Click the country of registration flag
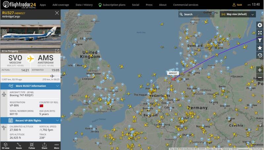The image size is (264, 150). (x=41, y=106)
